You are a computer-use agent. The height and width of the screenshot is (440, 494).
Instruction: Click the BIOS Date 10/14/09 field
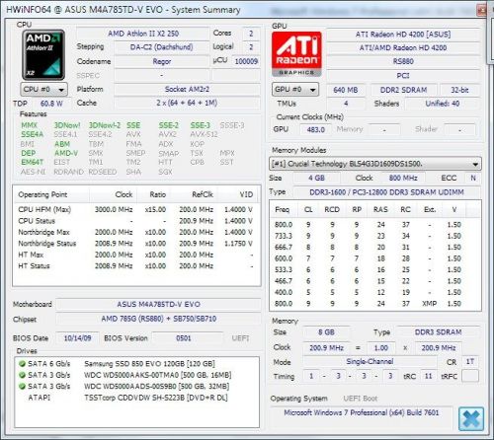tap(77, 338)
